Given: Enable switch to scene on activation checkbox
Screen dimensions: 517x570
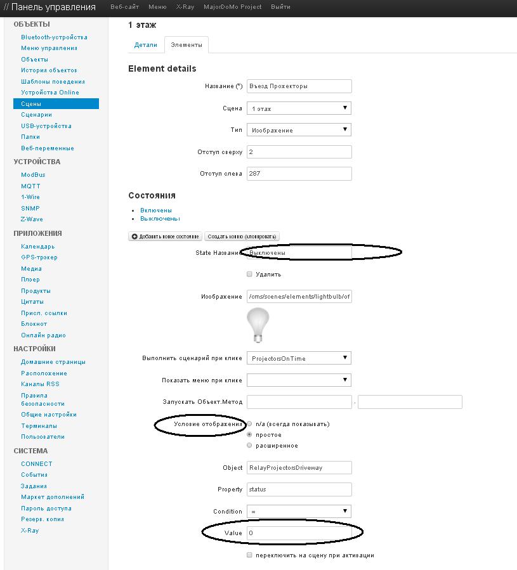Looking at the screenshot, I should tap(249, 555).
